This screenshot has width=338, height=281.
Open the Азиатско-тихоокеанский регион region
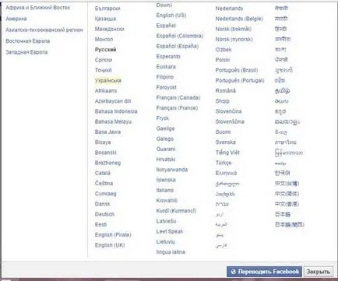[x=44, y=30]
